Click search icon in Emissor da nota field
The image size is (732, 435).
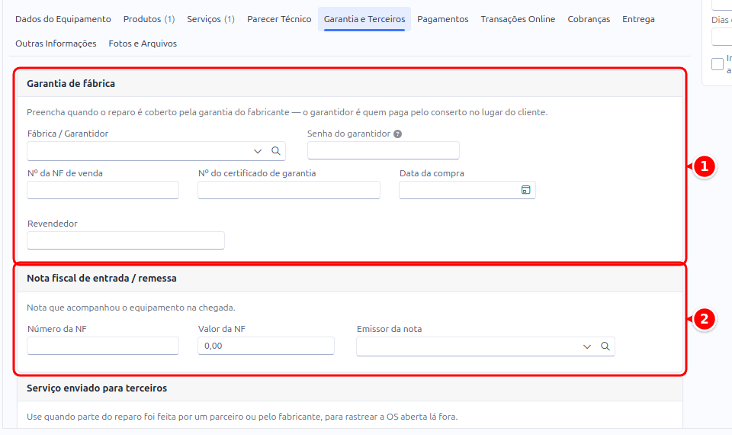click(x=605, y=346)
